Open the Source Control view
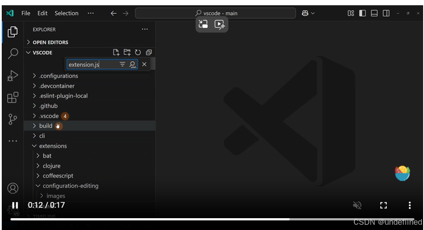This screenshot has height=230, width=424. pos(12,119)
